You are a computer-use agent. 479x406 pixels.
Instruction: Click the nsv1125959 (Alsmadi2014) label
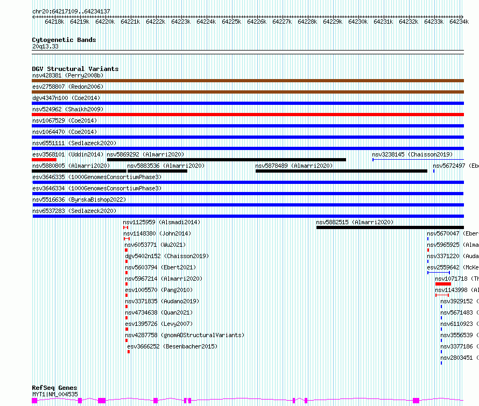click(161, 222)
